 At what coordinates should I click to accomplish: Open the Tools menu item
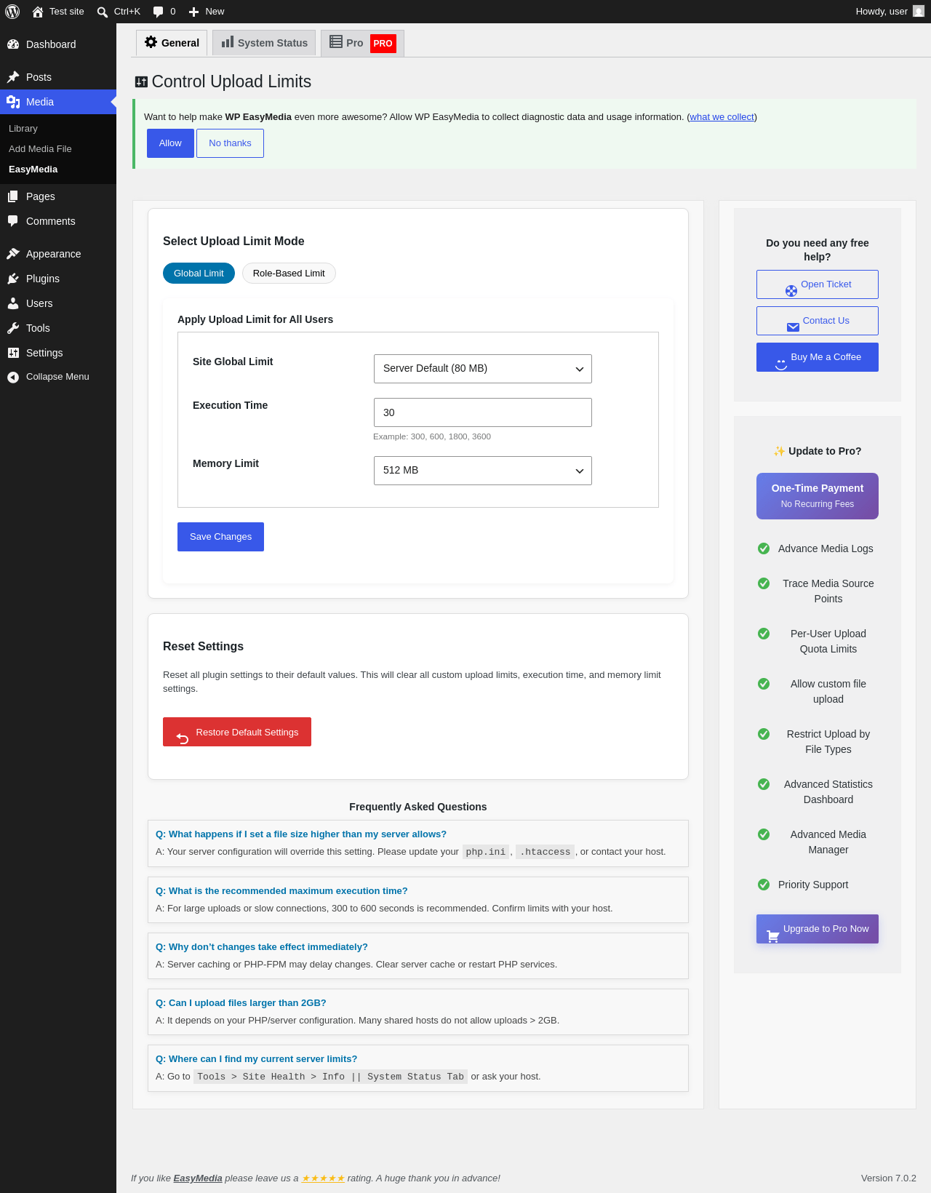point(58,328)
